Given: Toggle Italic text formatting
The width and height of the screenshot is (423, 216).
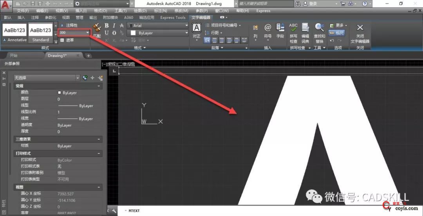Looking at the screenshot, I should click(114, 25).
